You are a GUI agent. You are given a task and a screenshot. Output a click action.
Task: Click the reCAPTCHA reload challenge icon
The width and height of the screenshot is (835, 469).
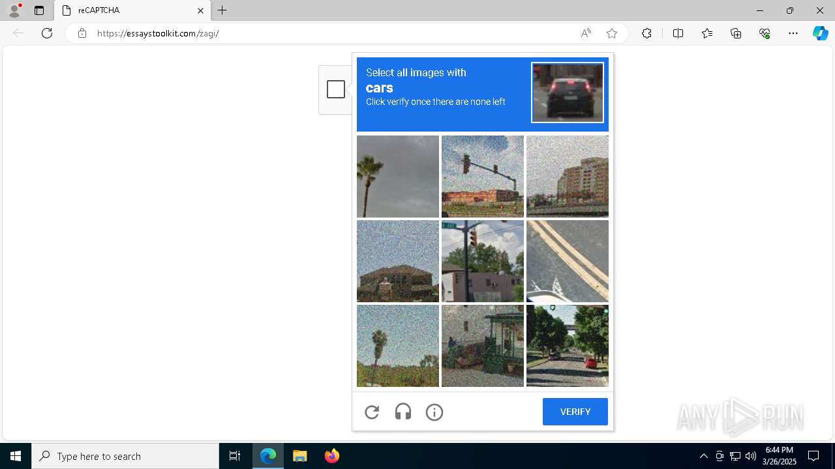coord(372,412)
